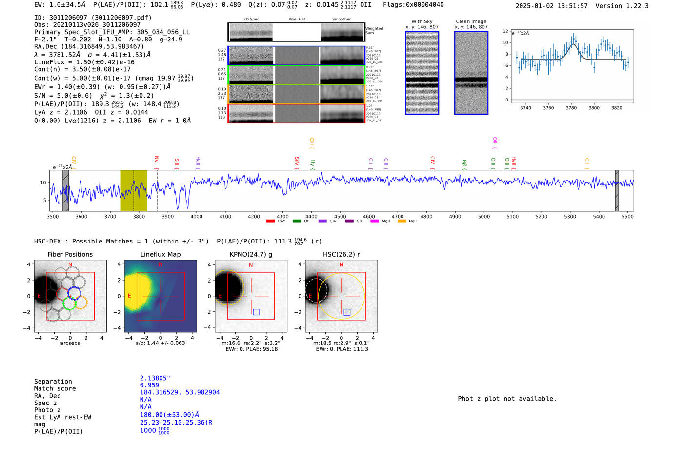Click the ID: 3011206097 line
Viewport: 683px width, 465px height.
point(93,18)
